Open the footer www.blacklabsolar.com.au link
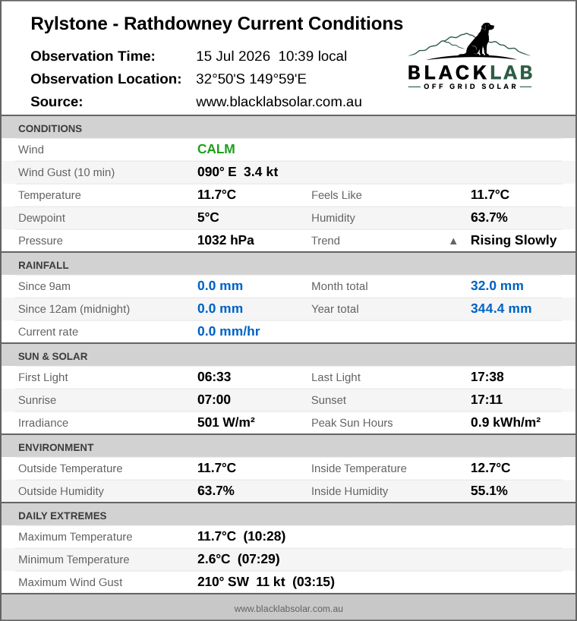The width and height of the screenshot is (577, 621). point(288,609)
